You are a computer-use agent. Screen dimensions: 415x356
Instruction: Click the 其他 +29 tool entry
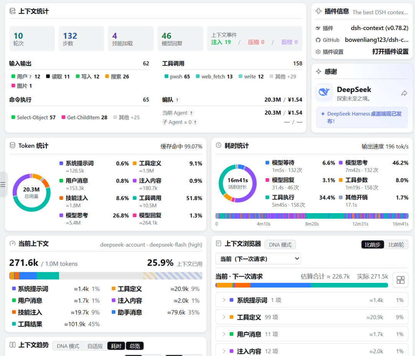283,77
